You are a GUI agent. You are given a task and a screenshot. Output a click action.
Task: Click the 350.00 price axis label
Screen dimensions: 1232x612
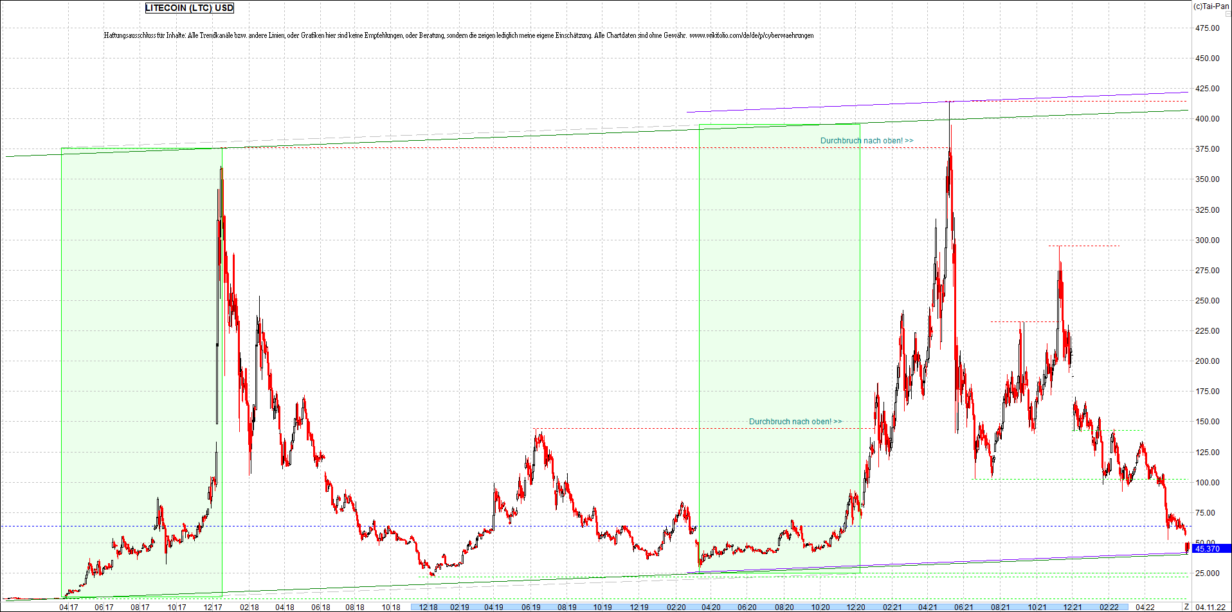[1207, 179]
